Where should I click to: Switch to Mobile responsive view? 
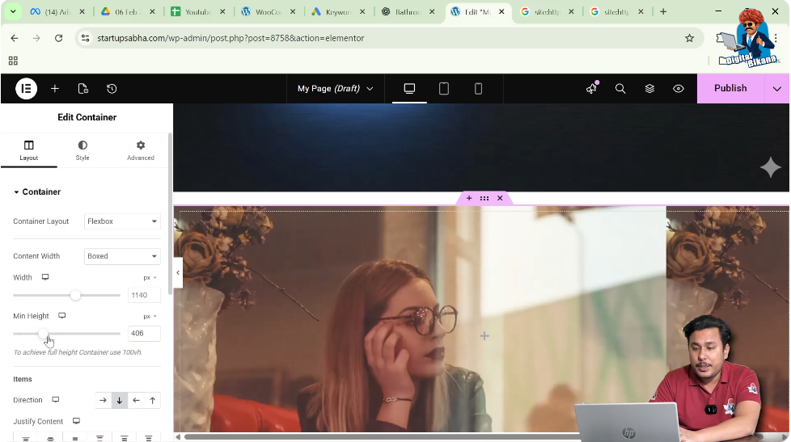[478, 89]
